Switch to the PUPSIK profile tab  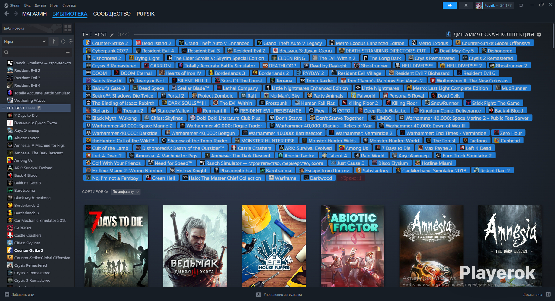click(x=145, y=14)
